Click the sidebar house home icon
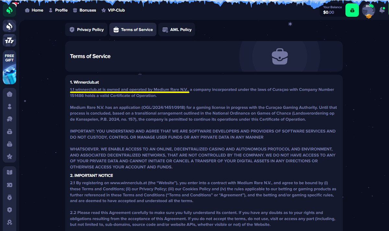 click(9, 94)
